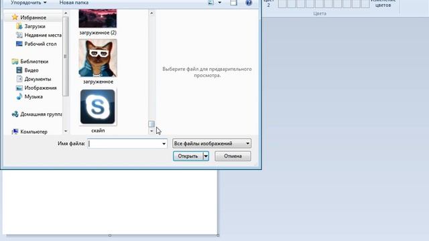Click the скайп file name label
Viewport: 429px width, 241px height.
(98, 131)
